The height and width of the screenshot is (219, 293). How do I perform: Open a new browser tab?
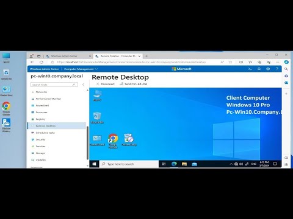click(x=146, y=56)
